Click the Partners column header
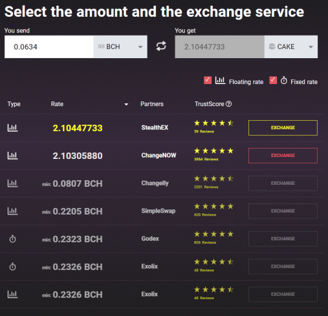Image resolution: width=328 pixels, height=316 pixels. click(152, 104)
